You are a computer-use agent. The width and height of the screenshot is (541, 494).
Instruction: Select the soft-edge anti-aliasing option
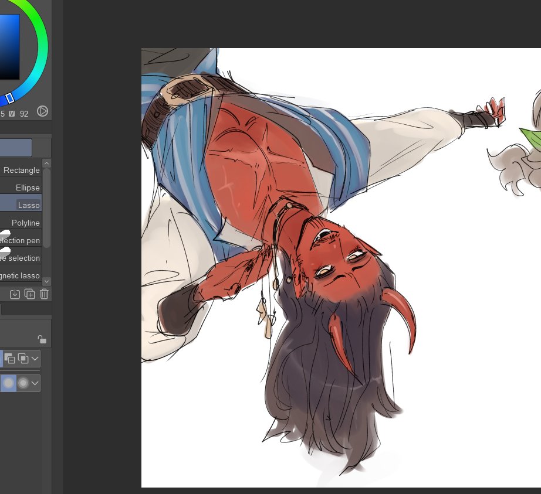click(x=23, y=383)
